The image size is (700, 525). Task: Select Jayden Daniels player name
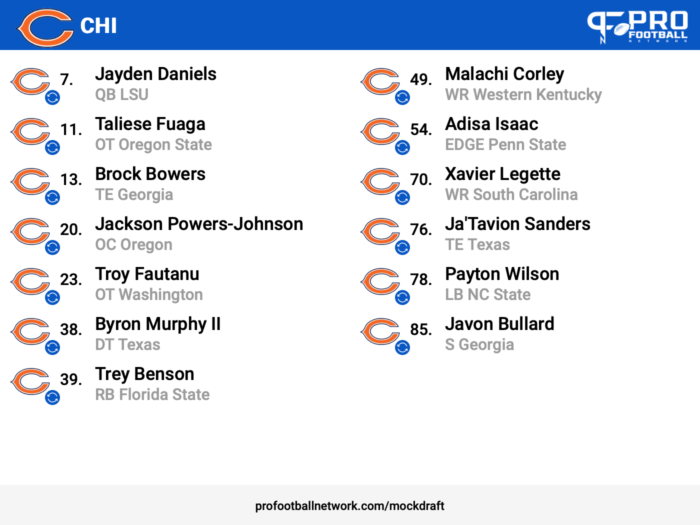(155, 74)
